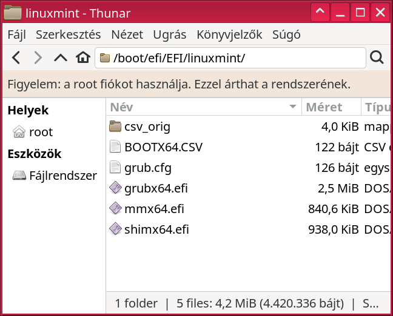
Task: Click the 126 bájt size value
Action: (x=337, y=168)
